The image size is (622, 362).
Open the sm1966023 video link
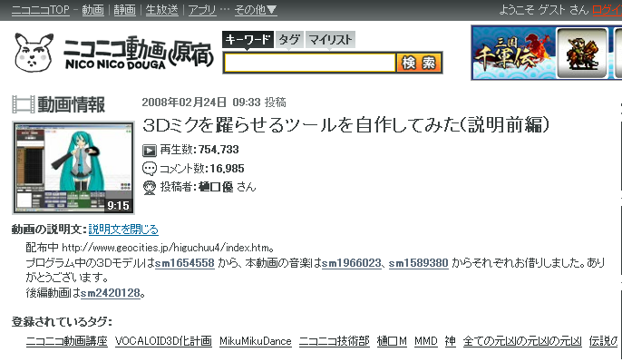(x=352, y=263)
